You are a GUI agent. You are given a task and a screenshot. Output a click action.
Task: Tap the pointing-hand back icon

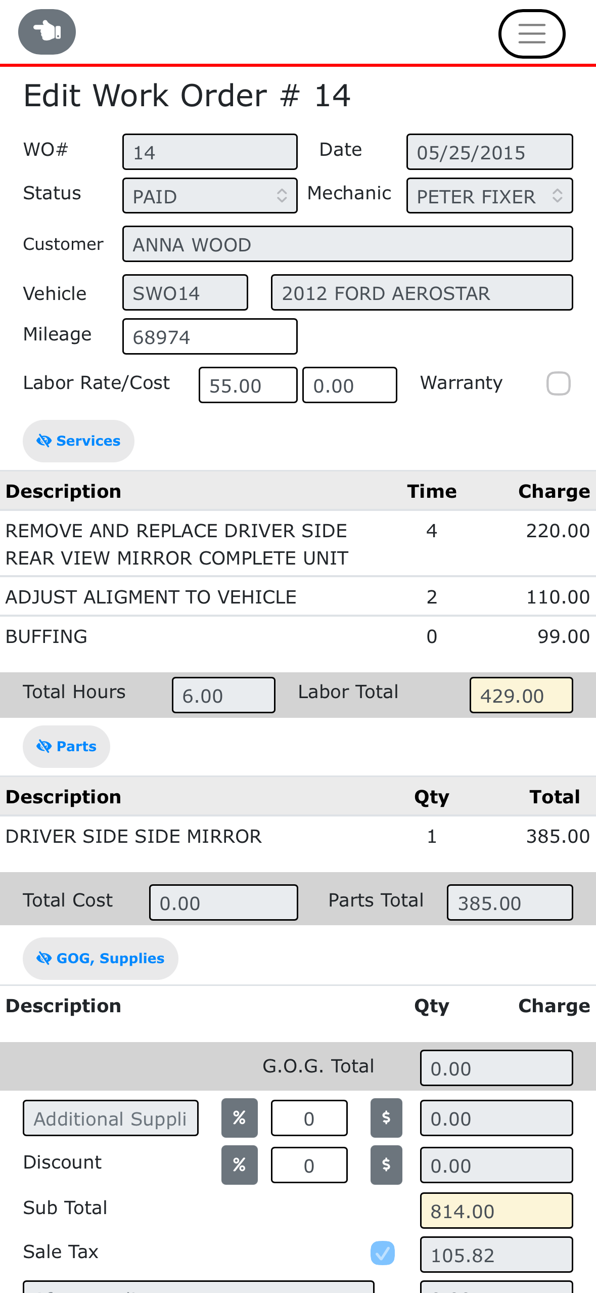pyautogui.click(x=47, y=32)
